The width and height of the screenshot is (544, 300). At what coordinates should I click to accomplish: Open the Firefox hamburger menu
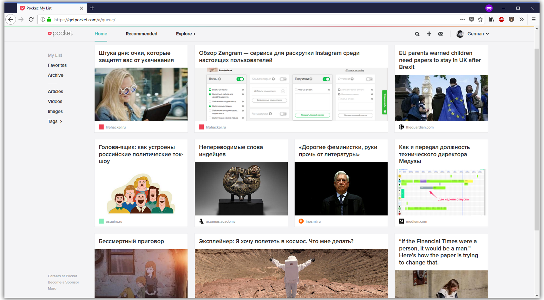coord(534,20)
